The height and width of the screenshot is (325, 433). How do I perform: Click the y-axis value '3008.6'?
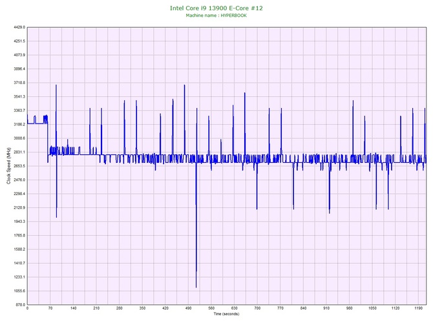pyautogui.click(x=19, y=138)
